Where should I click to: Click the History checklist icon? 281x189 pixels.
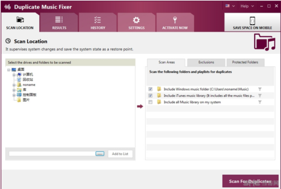[98, 20]
